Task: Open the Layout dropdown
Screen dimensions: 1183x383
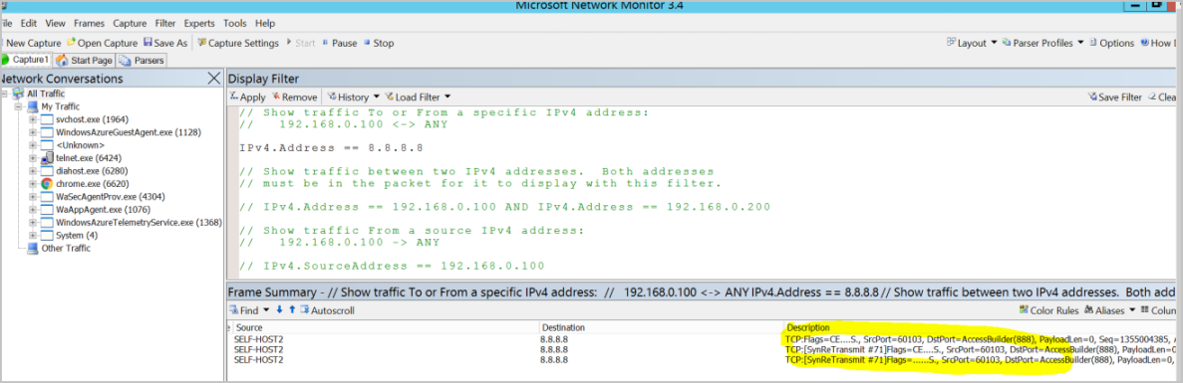Action: point(972,43)
